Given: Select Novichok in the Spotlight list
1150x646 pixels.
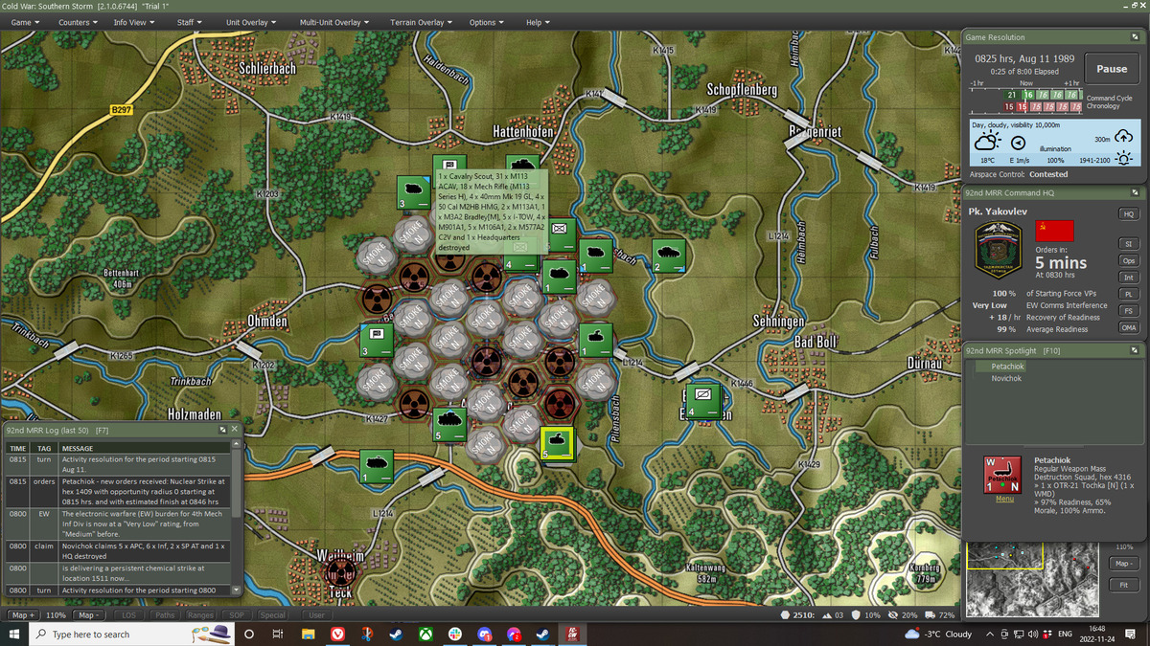Looking at the screenshot, I should 1006,378.
